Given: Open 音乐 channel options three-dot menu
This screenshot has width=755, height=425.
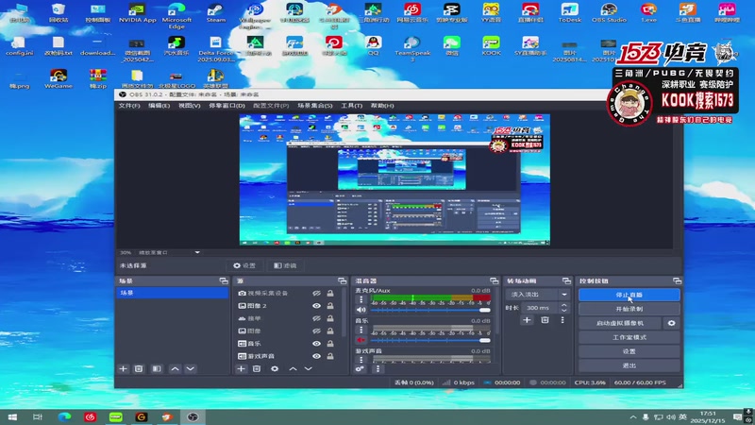Looking at the screenshot, I should click(x=361, y=330).
